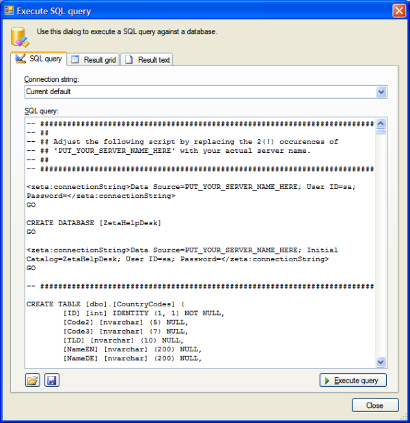Click the 'Catalog=ZetaHelpDesk; User ID=sa' line
This screenshot has width=410, height=423.
(178, 259)
